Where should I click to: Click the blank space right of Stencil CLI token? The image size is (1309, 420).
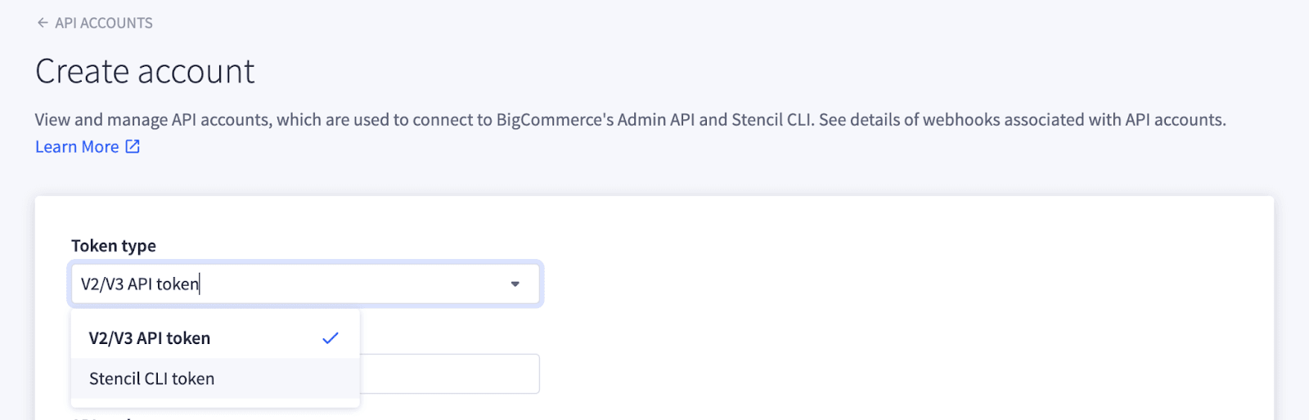point(286,379)
